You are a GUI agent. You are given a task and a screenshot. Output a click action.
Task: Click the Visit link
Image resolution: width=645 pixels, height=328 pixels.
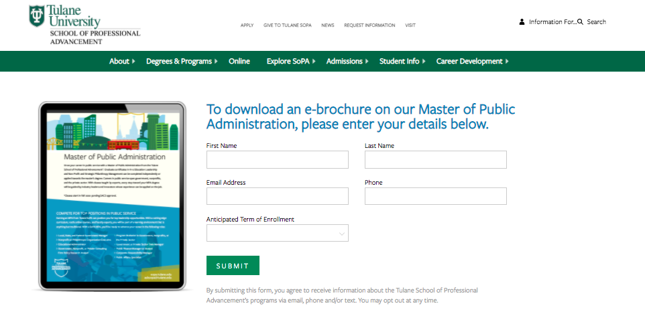(x=410, y=25)
